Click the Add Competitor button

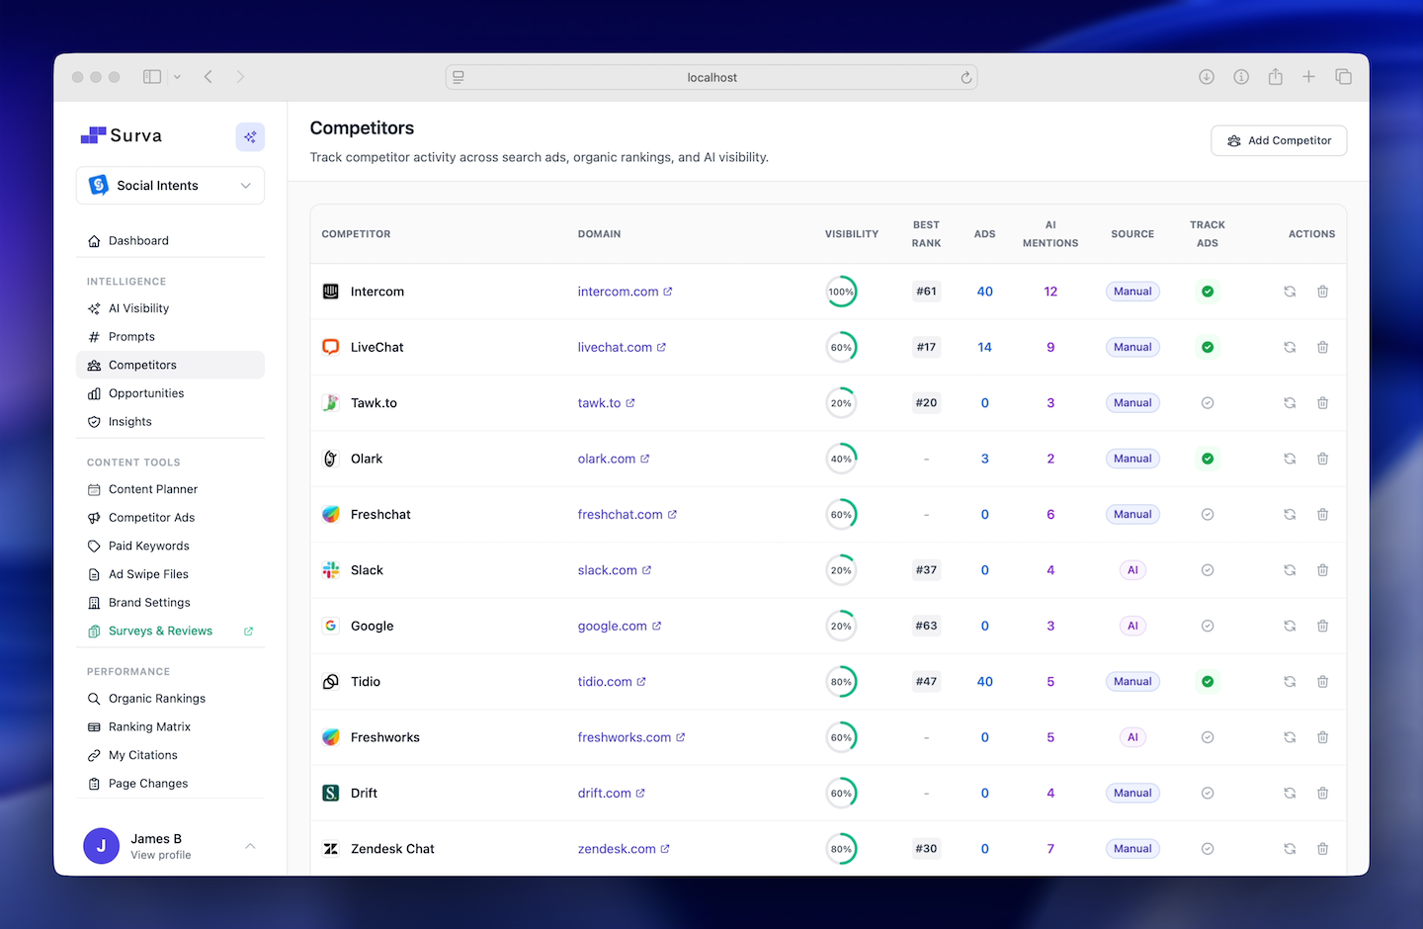(x=1279, y=140)
